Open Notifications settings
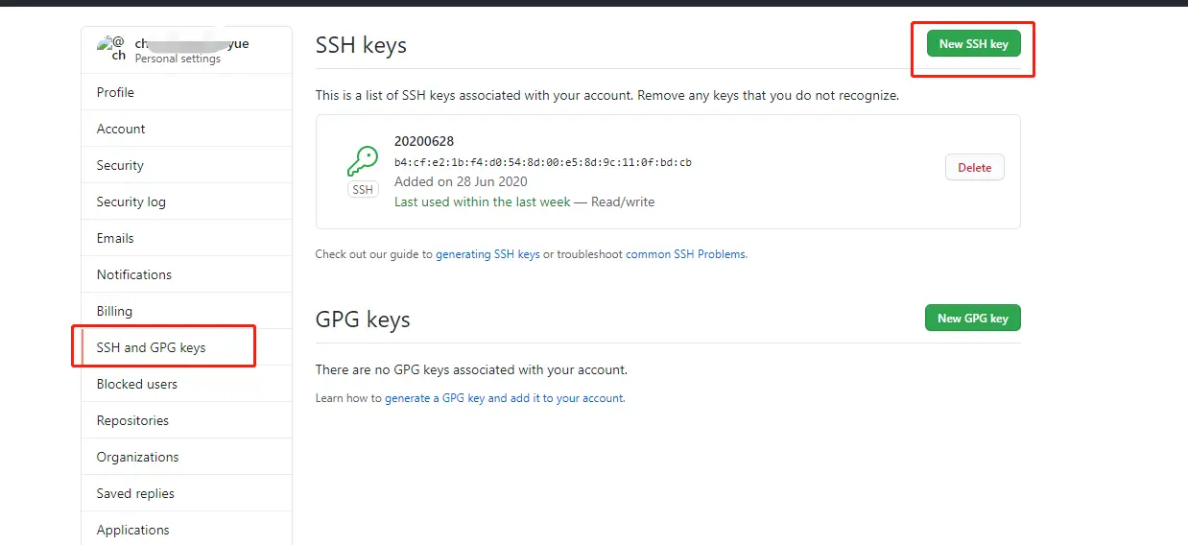 134,274
